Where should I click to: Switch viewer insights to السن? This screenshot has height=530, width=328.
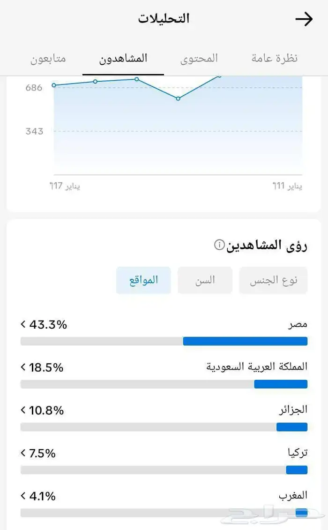pyautogui.click(x=205, y=280)
